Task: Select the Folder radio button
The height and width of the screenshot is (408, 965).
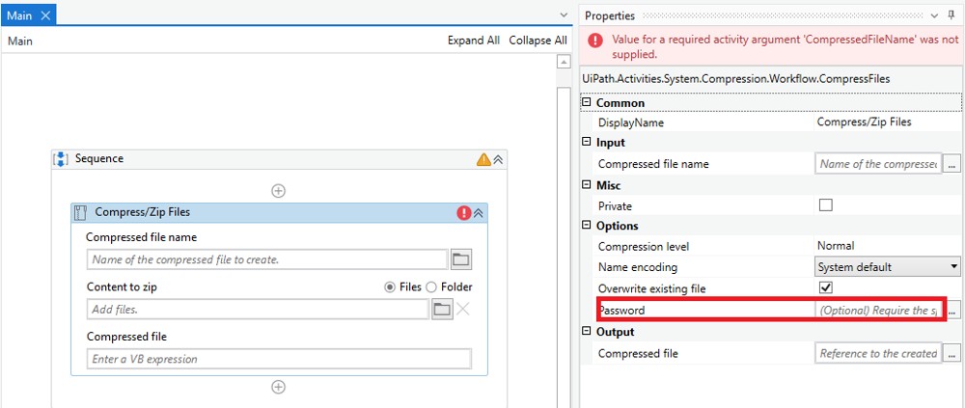Action: 431,286
